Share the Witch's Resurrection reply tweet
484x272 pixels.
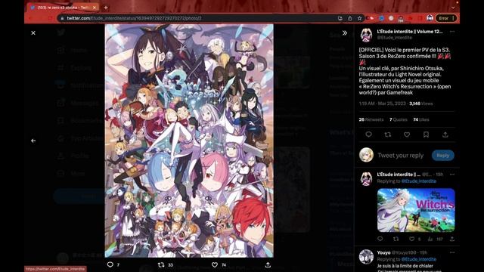(x=452, y=239)
